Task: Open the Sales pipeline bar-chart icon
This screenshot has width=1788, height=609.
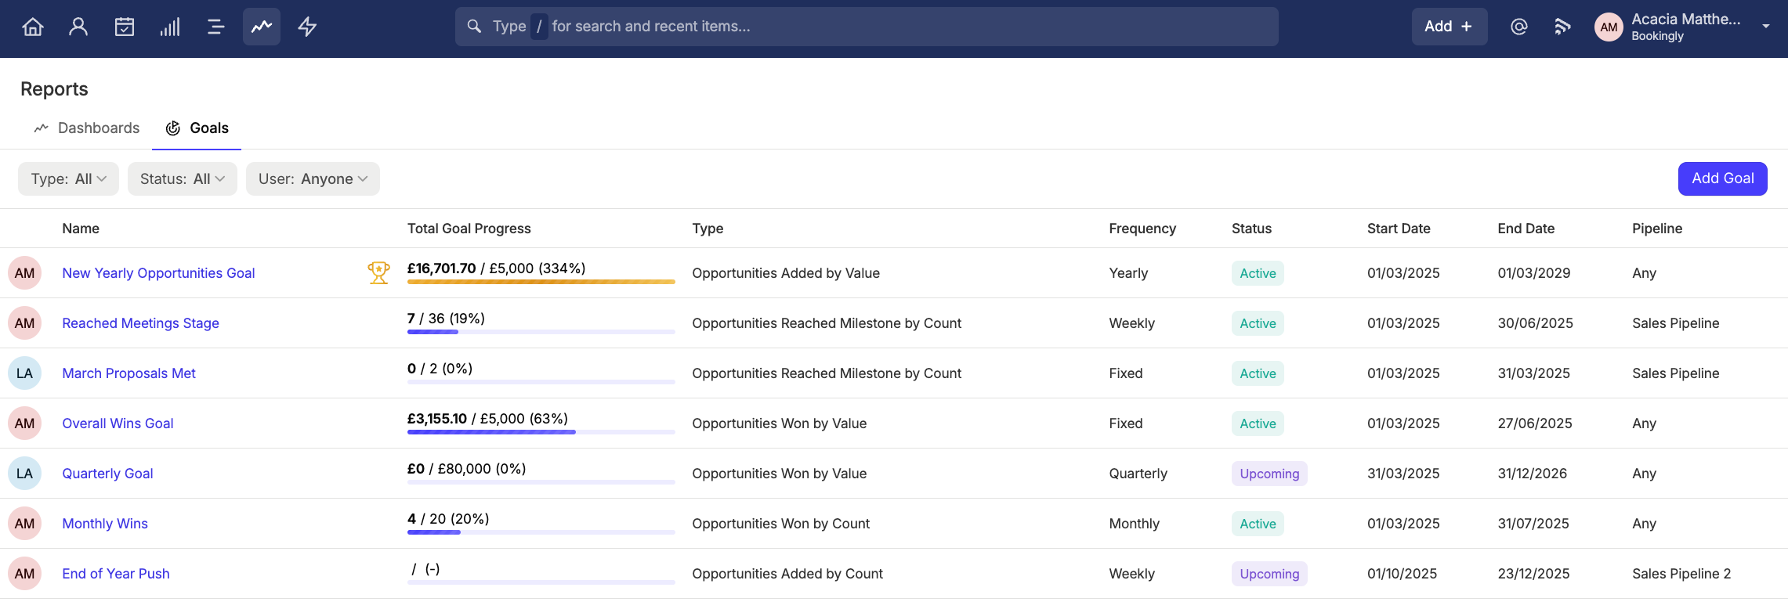Action: [x=170, y=27]
